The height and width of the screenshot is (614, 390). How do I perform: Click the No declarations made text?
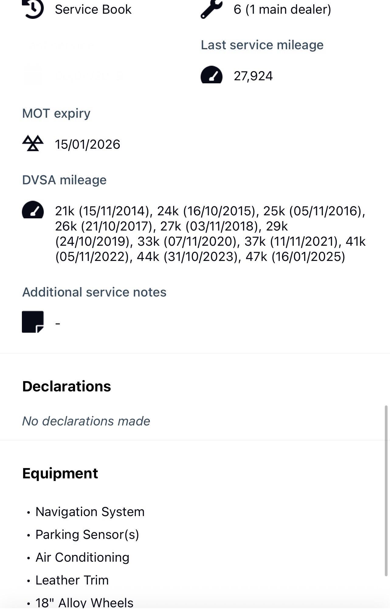point(86,421)
